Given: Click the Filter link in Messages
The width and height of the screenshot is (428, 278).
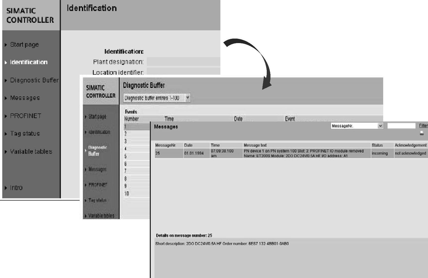Looking at the screenshot, I should [423, 126].
